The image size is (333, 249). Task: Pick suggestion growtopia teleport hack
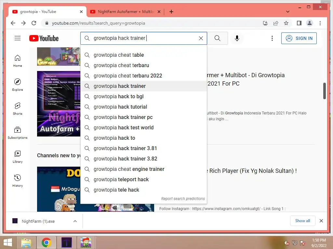143,180
